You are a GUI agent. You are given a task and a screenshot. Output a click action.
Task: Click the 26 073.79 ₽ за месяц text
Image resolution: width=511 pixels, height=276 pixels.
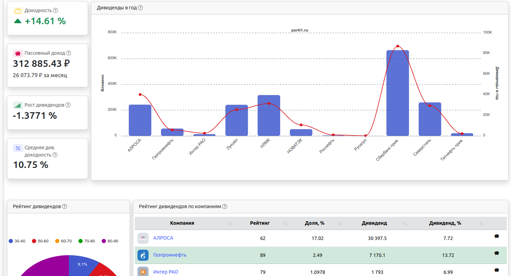click(40, 75)
